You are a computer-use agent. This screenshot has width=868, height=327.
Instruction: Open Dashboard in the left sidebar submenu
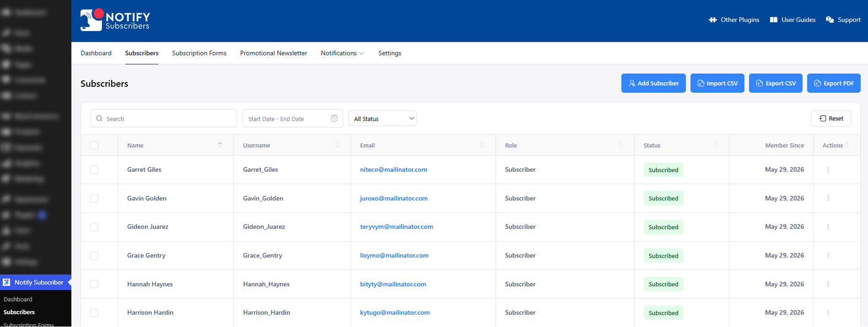pos(18,299)
